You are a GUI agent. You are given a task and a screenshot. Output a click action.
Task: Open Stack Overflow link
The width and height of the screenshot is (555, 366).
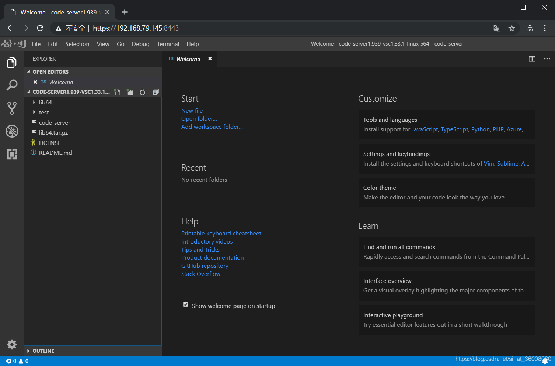(x=200, y=274)
